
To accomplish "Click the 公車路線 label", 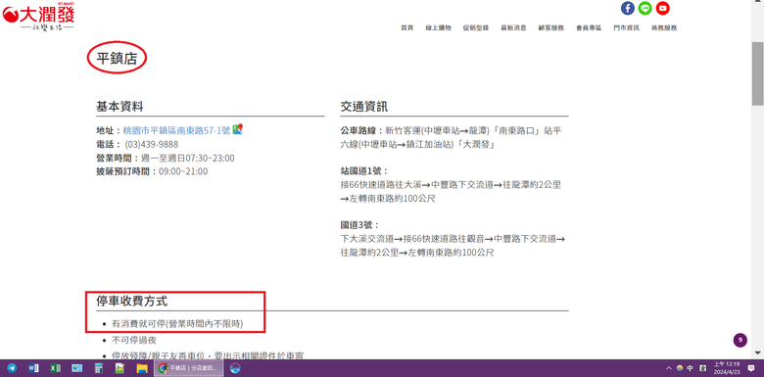I will (x=360, y=130).
